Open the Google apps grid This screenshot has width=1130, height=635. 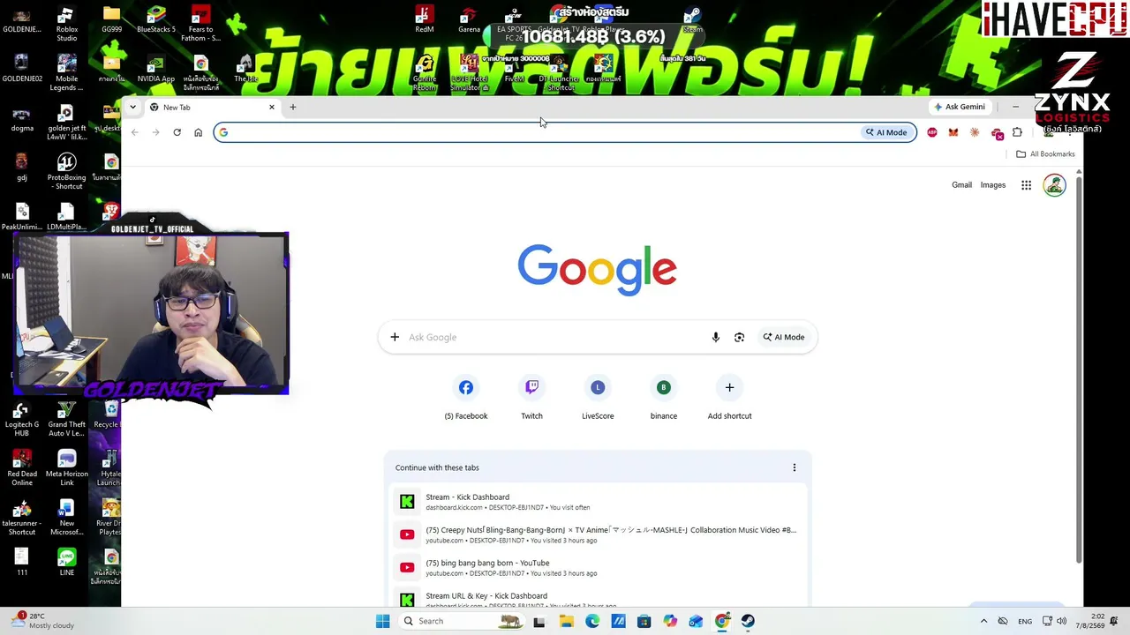click(x=1026, y=185)
